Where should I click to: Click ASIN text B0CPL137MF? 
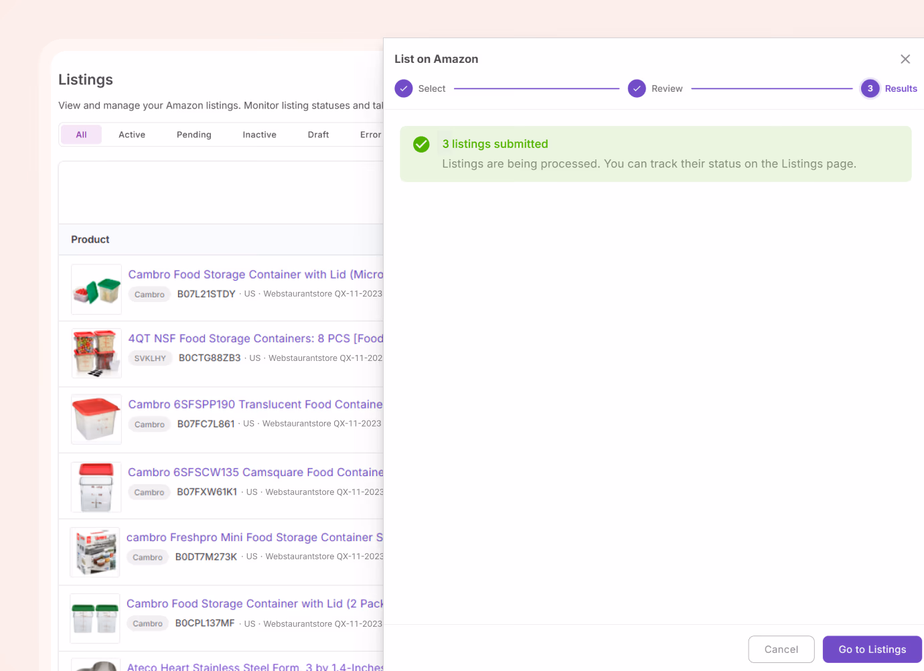point(205,623)
